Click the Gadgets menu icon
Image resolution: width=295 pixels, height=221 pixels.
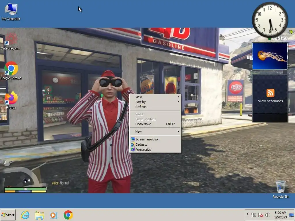[x=133, y=144]
